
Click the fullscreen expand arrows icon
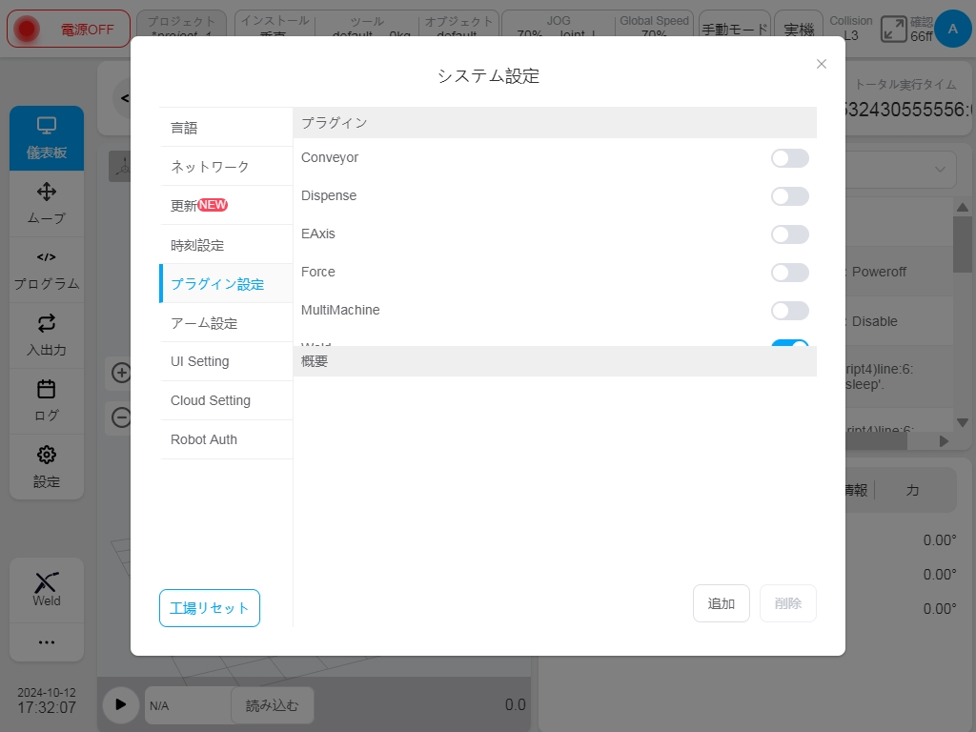[894, 30]
